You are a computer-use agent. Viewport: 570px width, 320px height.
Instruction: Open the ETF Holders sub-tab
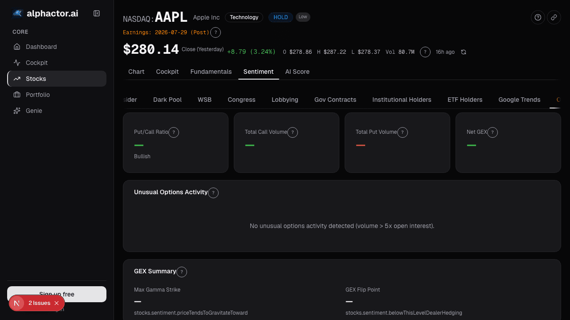coord(465,100)
